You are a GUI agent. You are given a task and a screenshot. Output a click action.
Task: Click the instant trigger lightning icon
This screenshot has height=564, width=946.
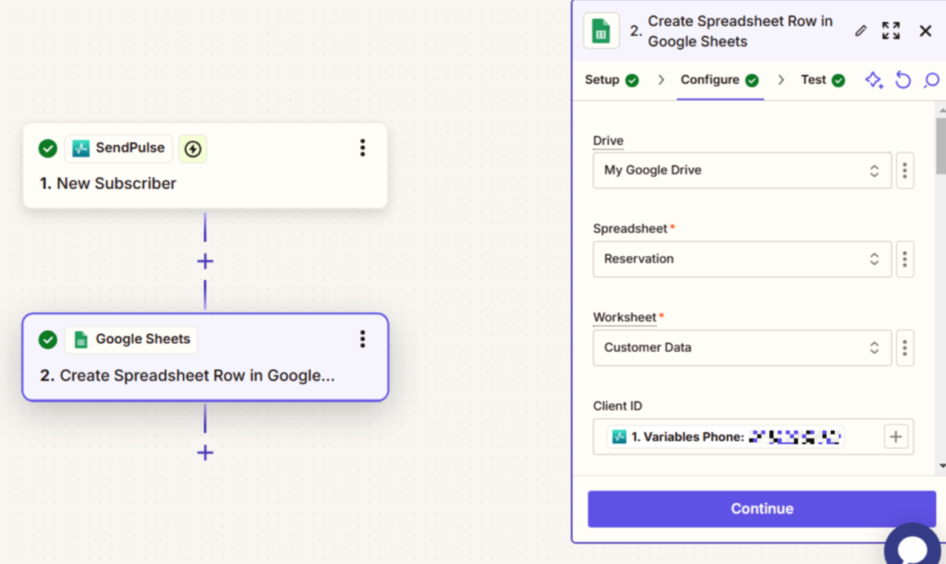(x=193, y=149)
